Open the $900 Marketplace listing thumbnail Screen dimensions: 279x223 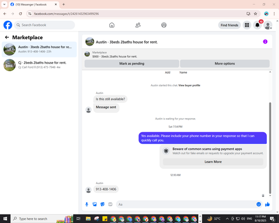(x=87, y=54)
